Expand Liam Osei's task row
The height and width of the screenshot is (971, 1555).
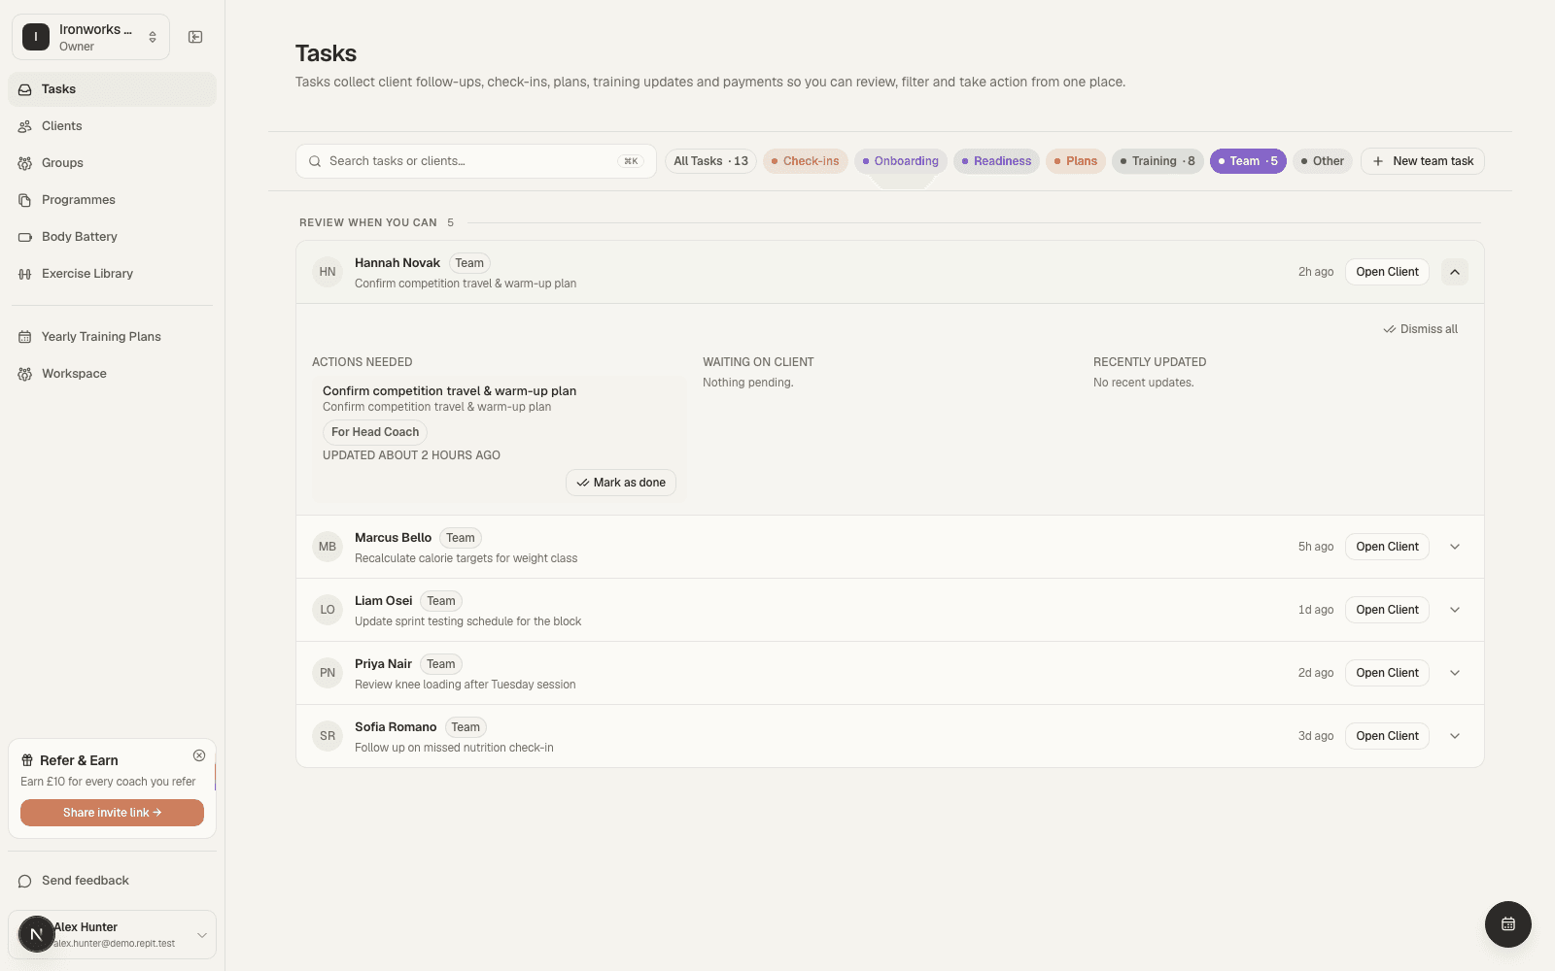(1455, 610)
